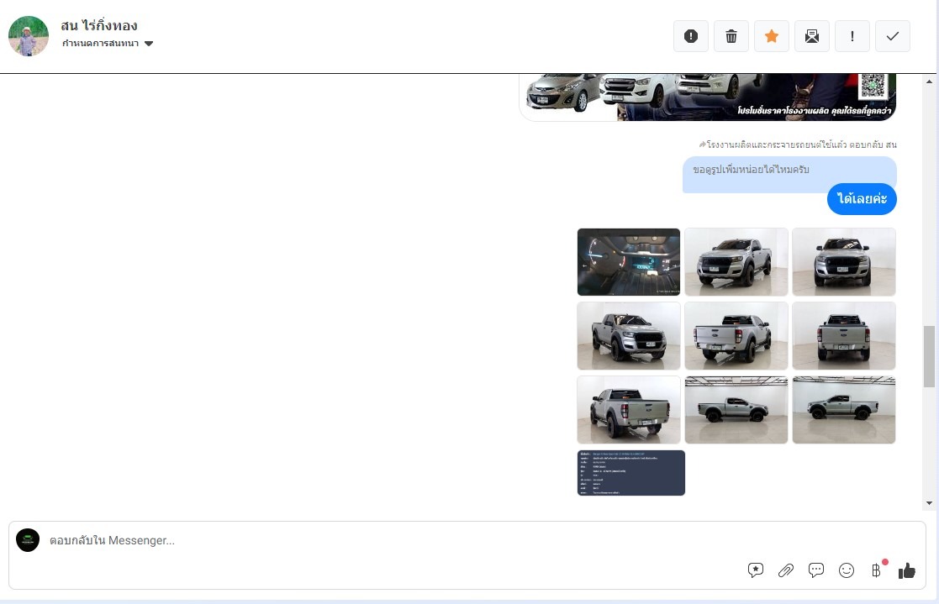Open the right side profile thumbnail
This screenshot has width=939, height=604.
tap(736, 410)
